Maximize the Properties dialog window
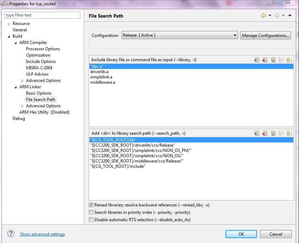Screen dimensions: 299x243 point(275,2)
